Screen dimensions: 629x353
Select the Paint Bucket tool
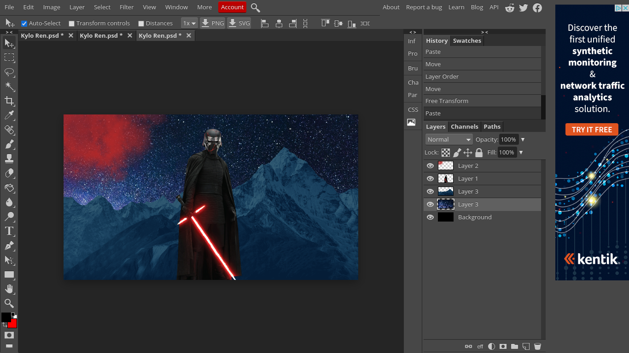click(9, 188)
